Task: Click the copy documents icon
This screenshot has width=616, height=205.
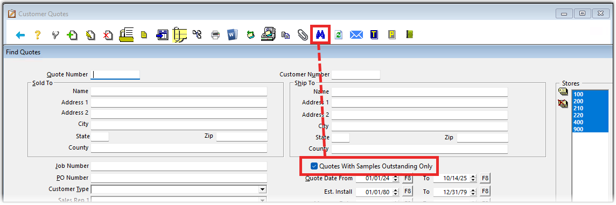Action: (286, 35)
